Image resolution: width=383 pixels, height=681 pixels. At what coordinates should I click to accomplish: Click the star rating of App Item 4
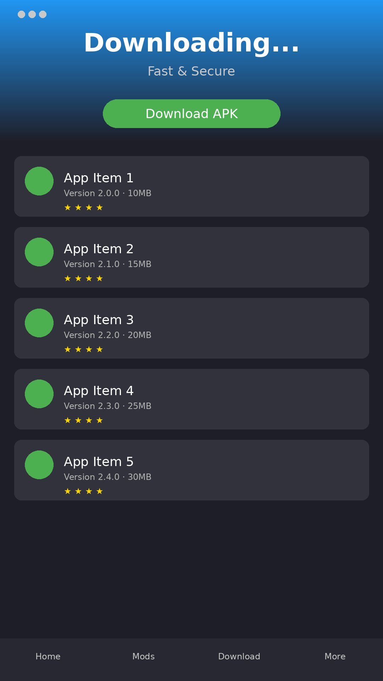84,420
